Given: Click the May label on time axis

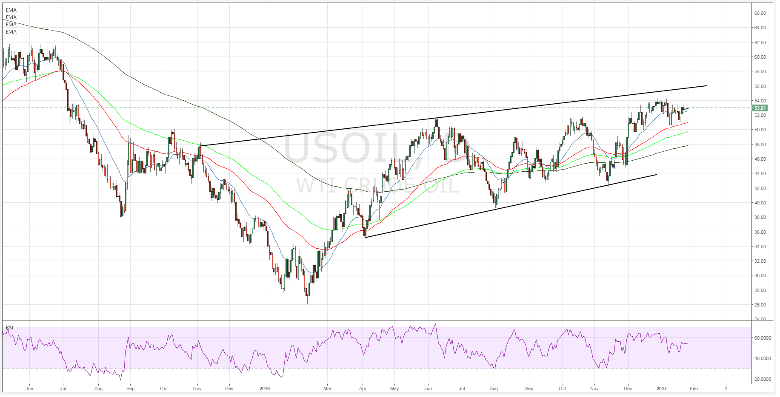Looking at the screenshot, I should click(394, 388).
